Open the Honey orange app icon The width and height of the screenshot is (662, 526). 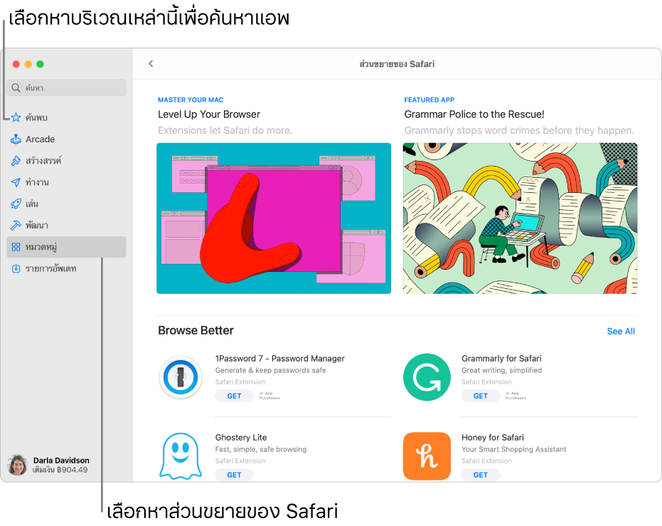point(427,456)
